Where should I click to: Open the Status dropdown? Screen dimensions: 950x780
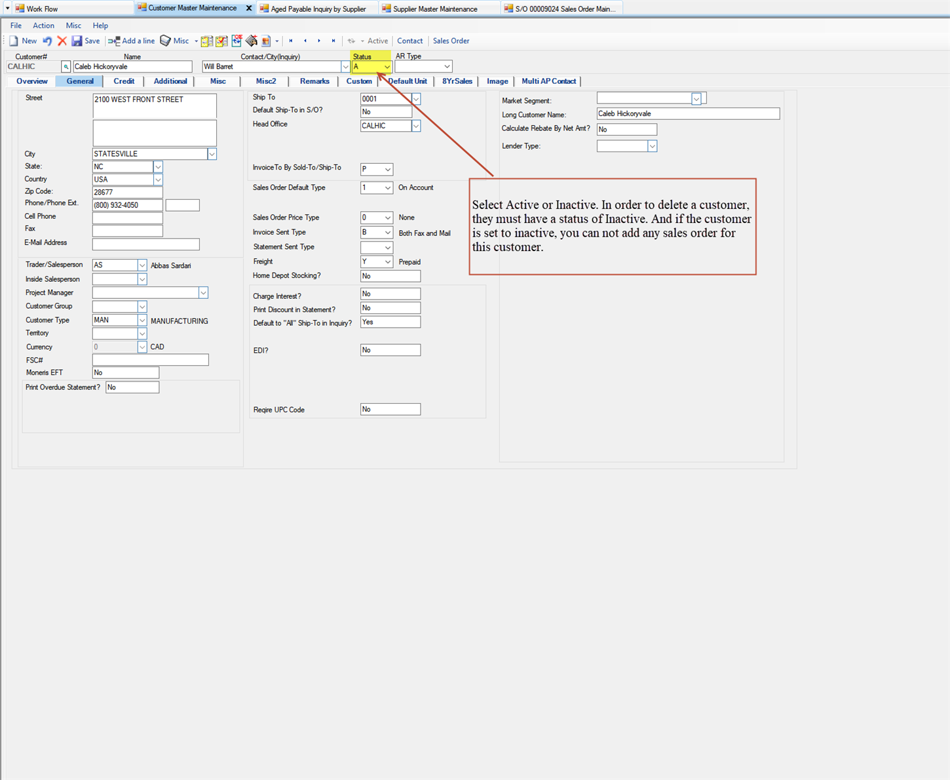[x=387, y=66]
